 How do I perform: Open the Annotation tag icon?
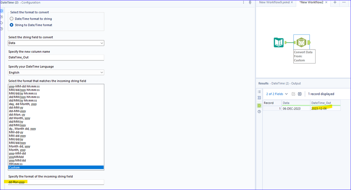click(x=1, y=23)
